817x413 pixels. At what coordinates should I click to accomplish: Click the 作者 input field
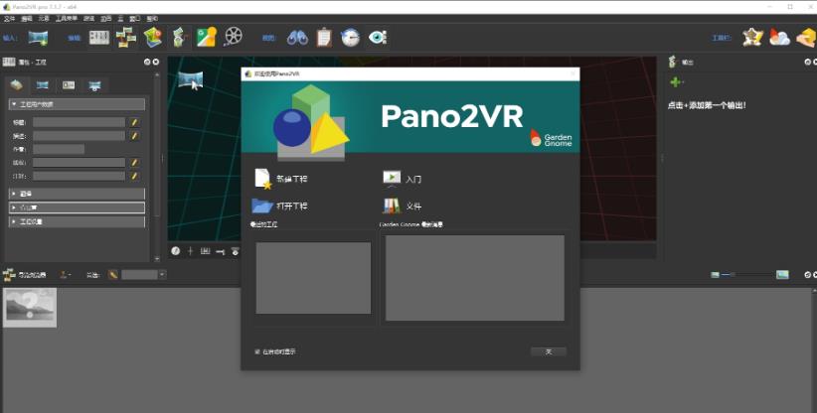(59, 149)
